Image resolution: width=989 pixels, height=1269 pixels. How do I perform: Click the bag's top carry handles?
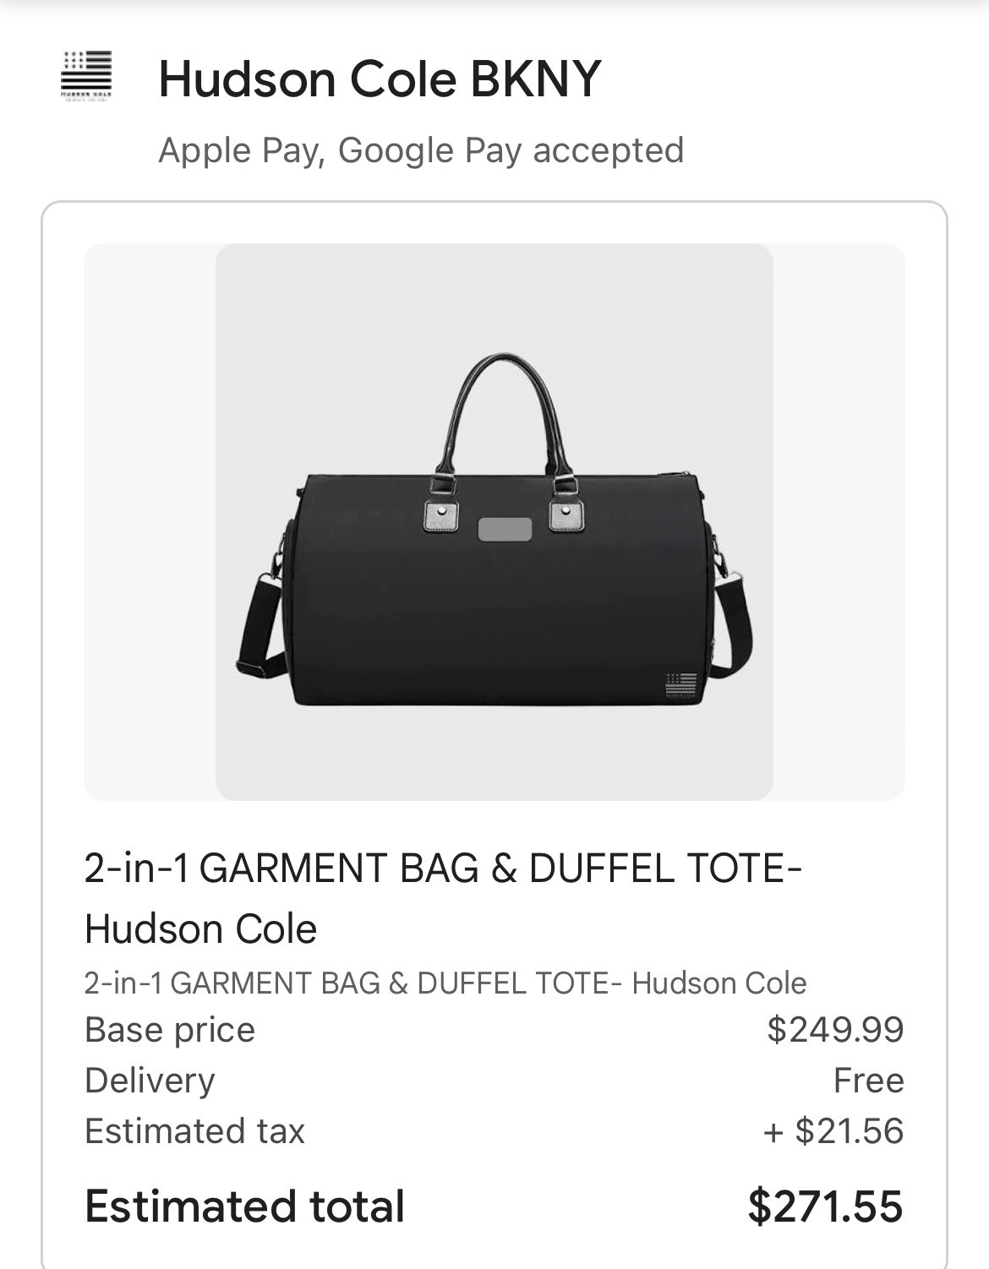[505, 422]
